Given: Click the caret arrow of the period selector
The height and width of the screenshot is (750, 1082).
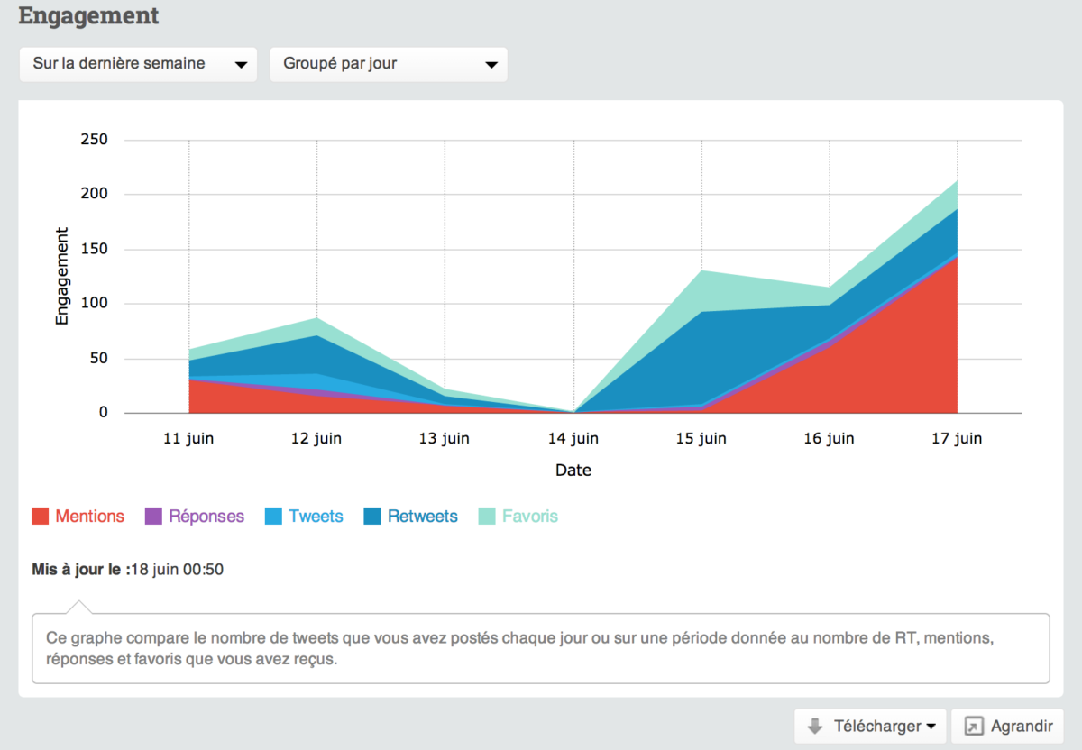Looking at the screenshot, I should tap(241, 65).
